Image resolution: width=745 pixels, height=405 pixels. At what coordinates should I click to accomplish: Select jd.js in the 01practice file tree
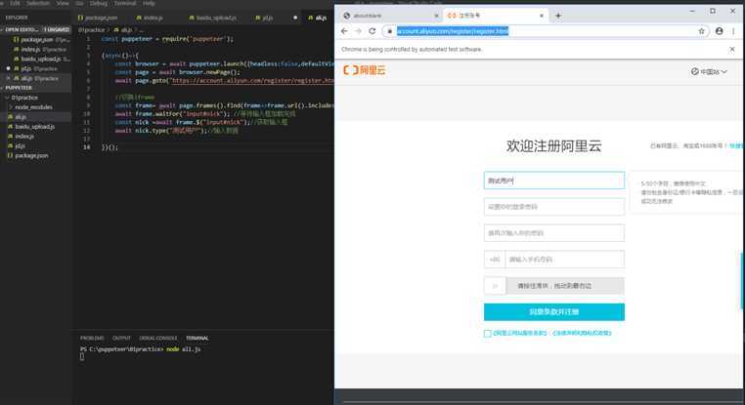coord(35,146)
